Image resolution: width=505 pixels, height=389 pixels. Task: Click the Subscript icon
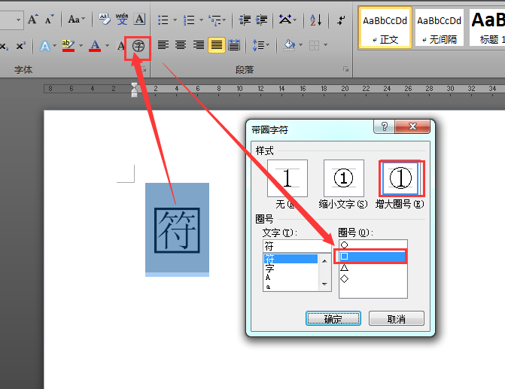point(4,46)
